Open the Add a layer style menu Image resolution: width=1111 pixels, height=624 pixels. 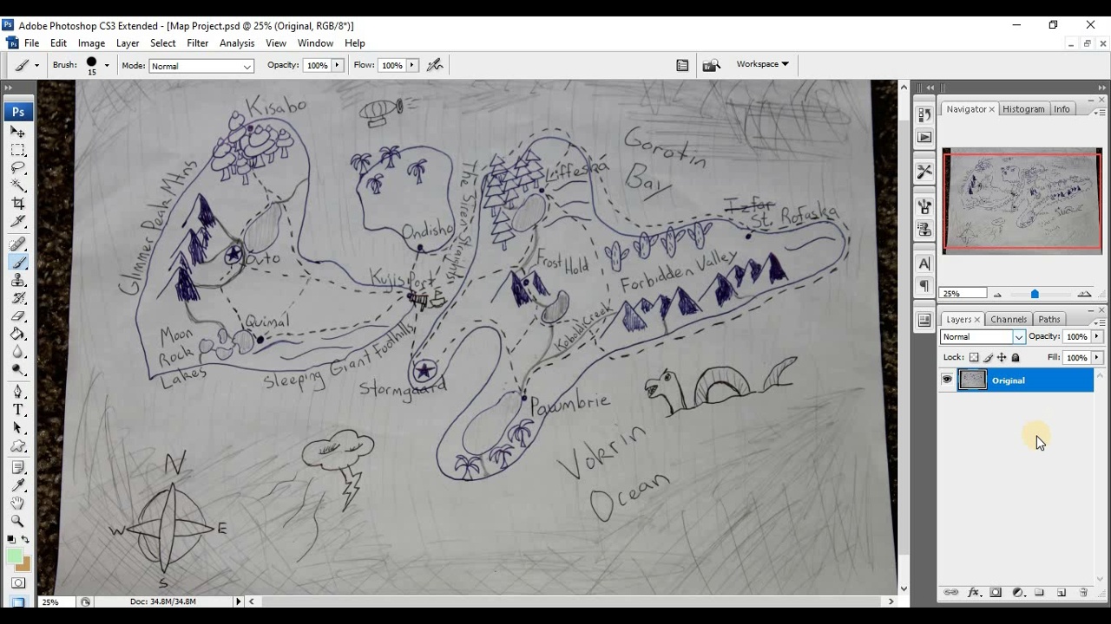(974, 592)
